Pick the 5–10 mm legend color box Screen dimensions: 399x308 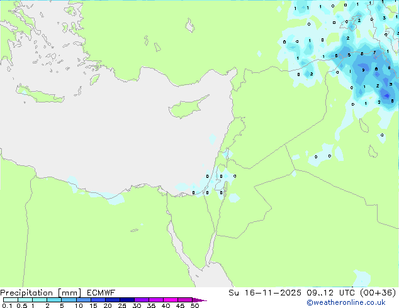point(69,300)
